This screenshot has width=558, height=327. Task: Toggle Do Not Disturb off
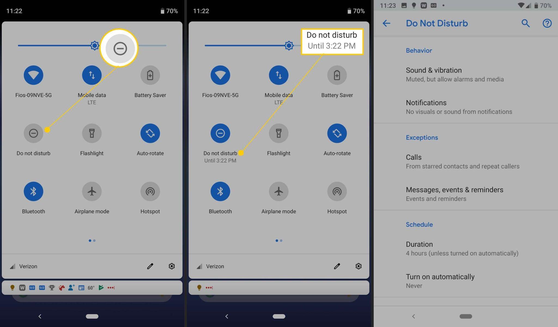tap(220, 133)
